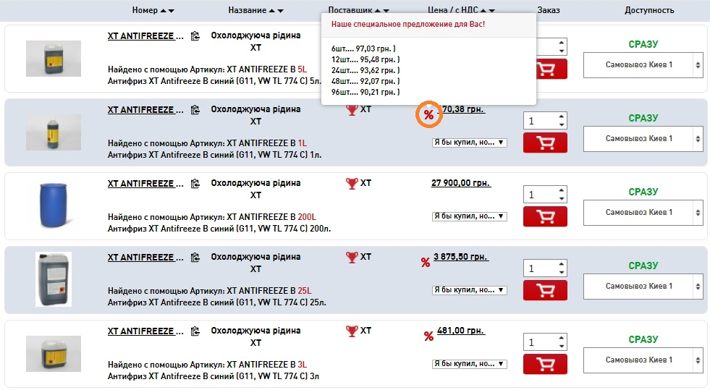
Task: Click the red cart button for 3L antifreeze
Action: tap(545, 363)
